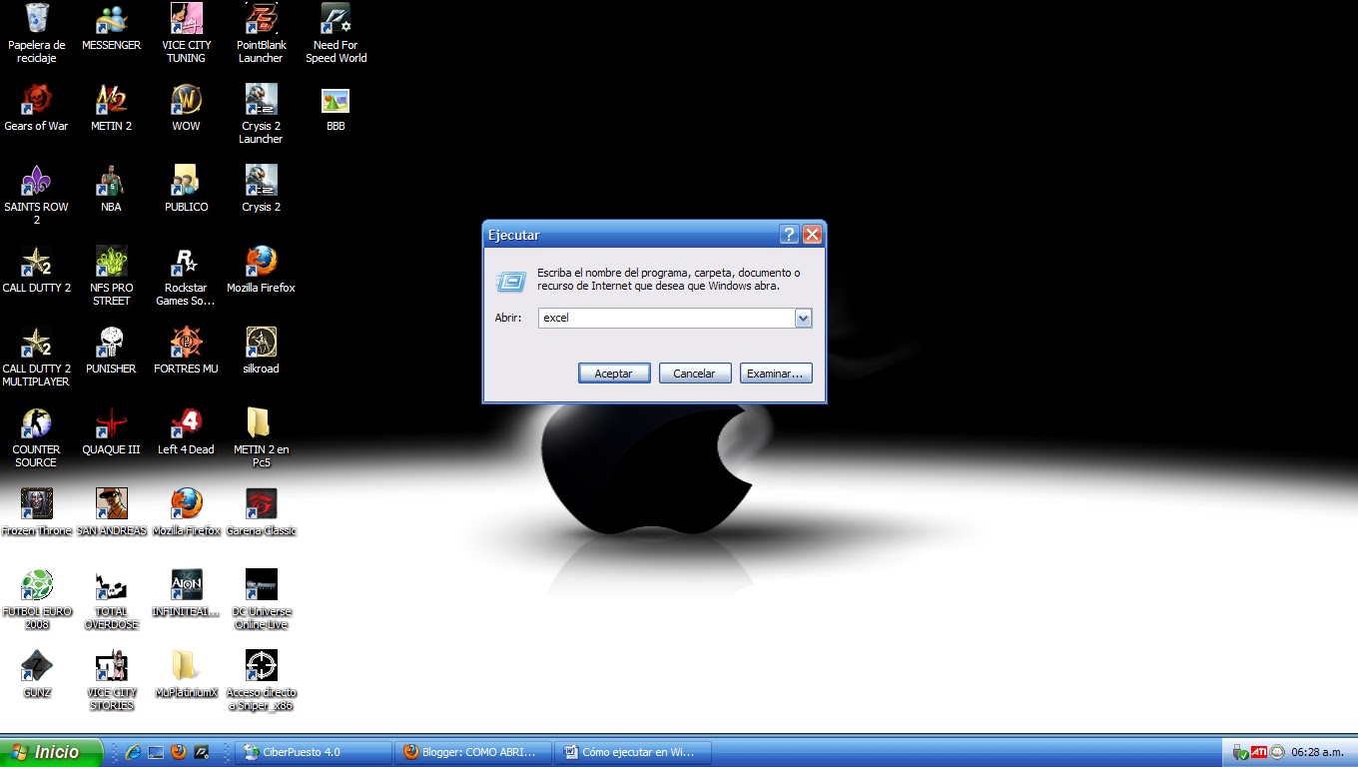Launch Need For Speed World

[x=336, y=20]
